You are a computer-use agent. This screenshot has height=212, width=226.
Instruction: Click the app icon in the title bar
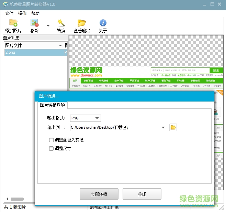tap(5, 4)
